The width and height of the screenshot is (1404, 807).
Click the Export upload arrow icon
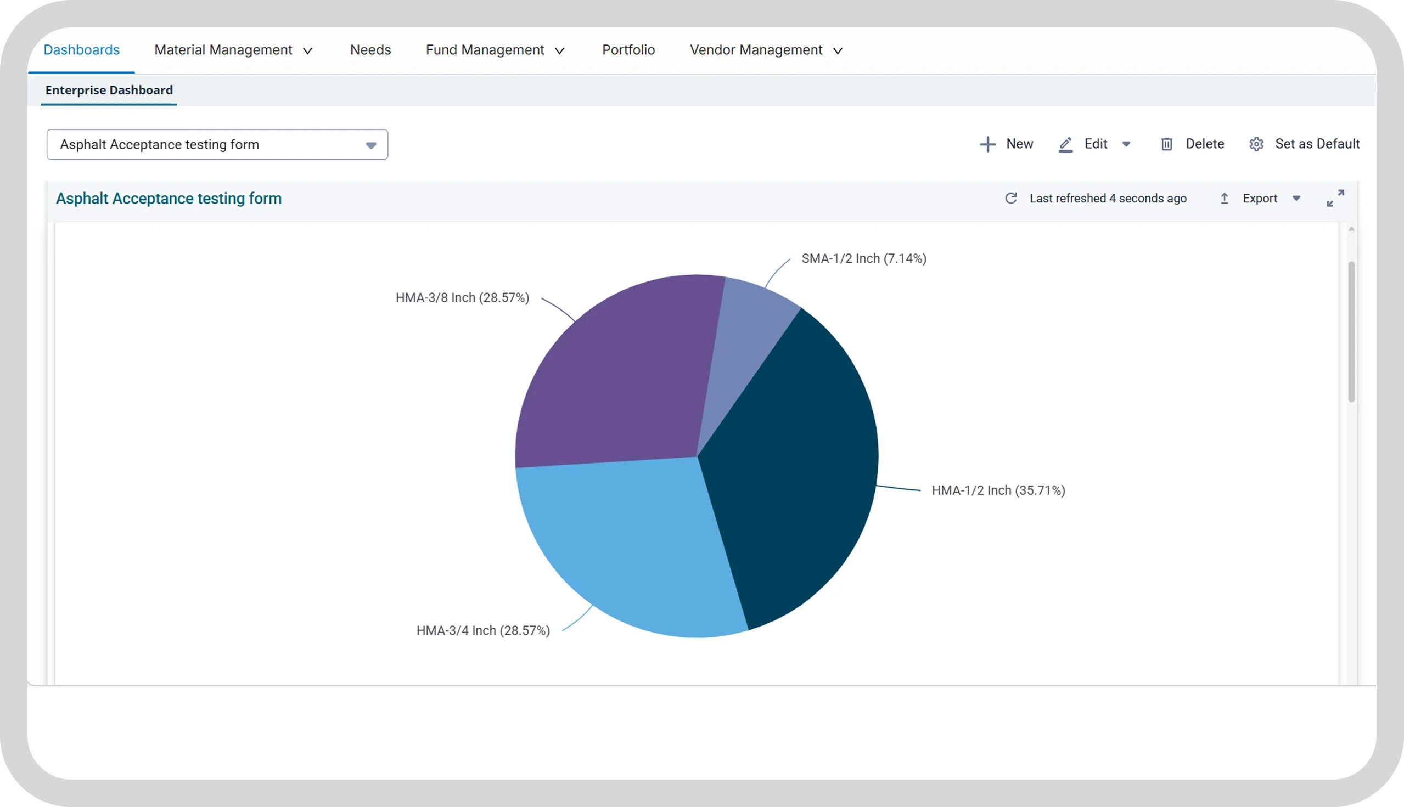pyautogui.click(x=1225, y=199)
